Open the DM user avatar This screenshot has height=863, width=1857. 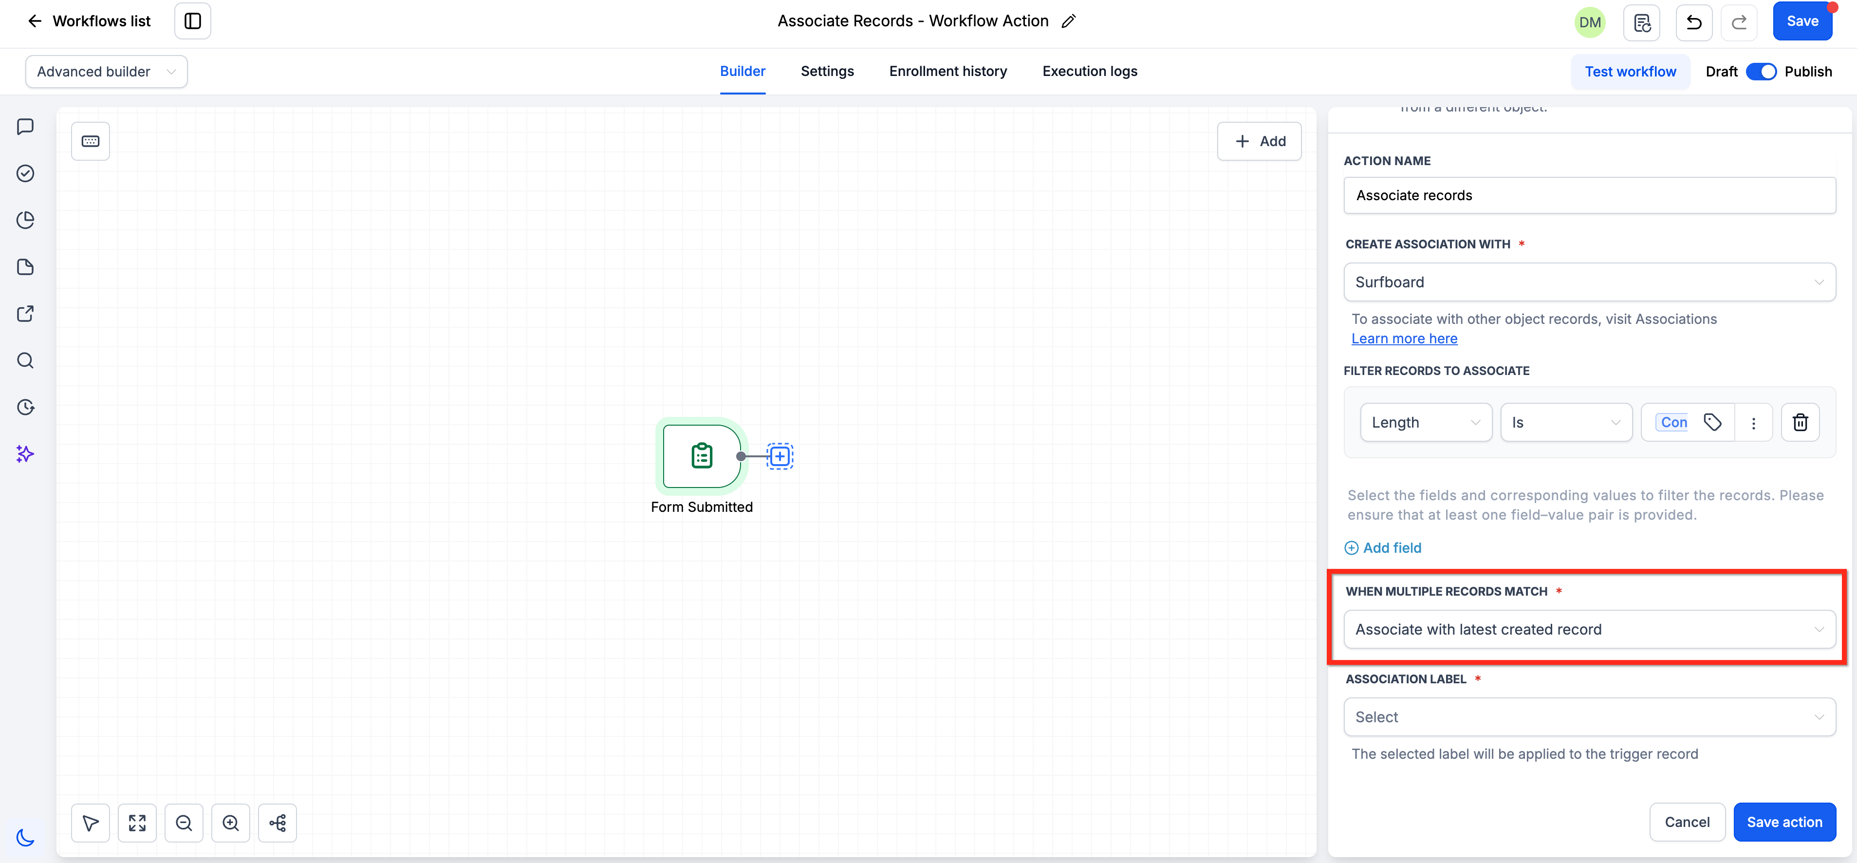pyautogui.click(x=1590, y=21)
